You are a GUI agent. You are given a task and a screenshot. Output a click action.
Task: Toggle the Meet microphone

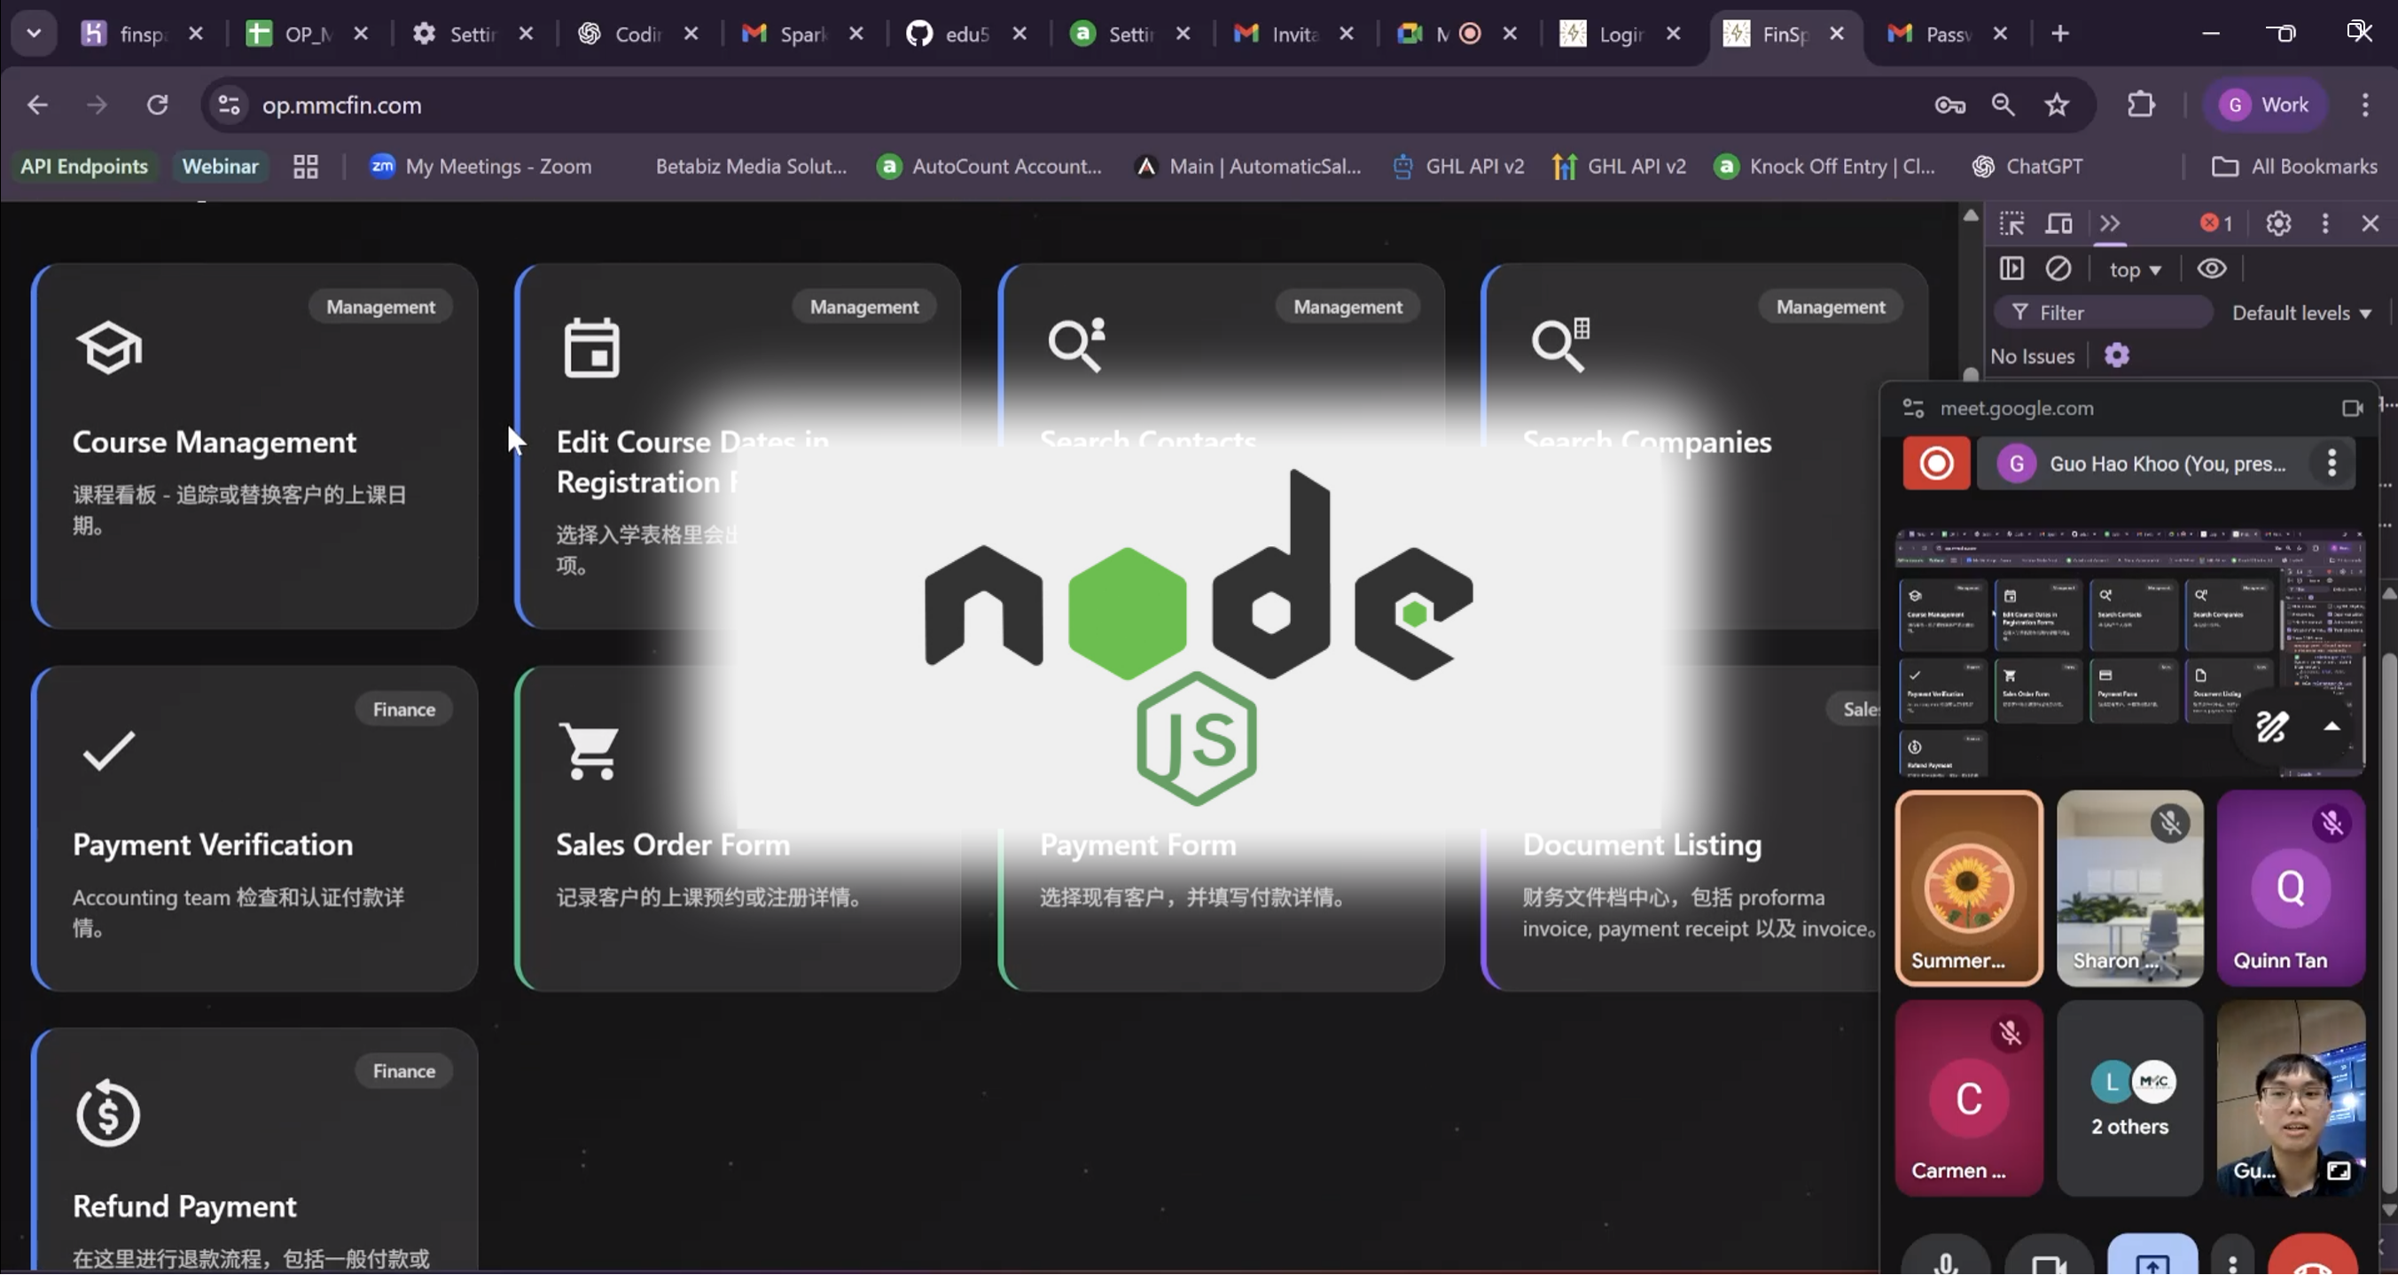(x=1946, y=1256)
